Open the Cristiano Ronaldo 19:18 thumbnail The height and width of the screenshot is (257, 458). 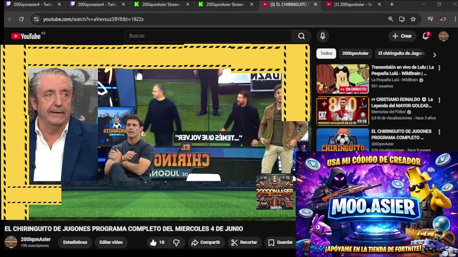[342, 111]
